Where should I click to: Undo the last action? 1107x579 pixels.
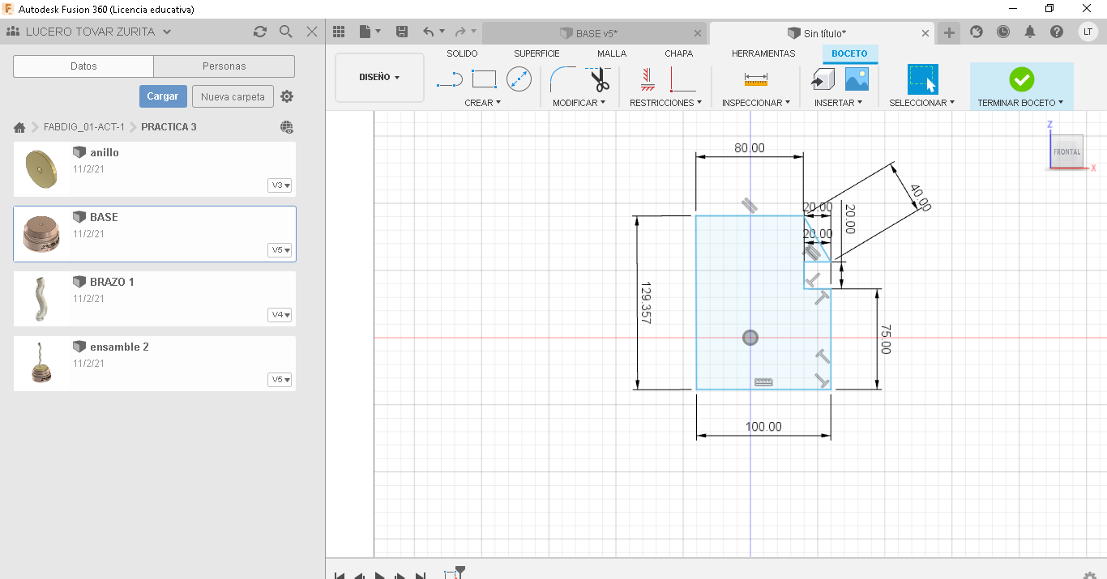pyautogui.click(x=429, y=32)
